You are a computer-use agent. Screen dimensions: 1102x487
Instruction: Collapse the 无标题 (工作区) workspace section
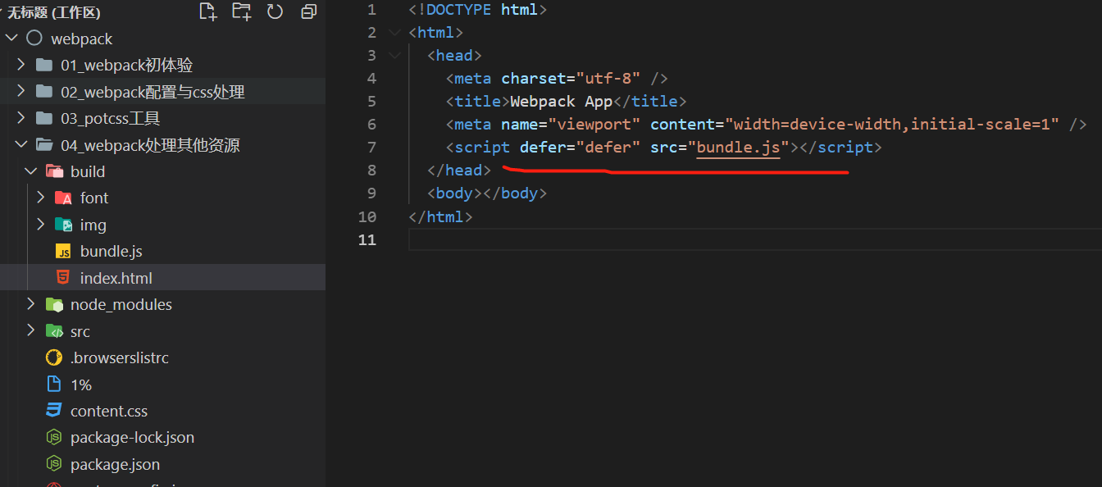pyautogui.click(x=3, y=12)
